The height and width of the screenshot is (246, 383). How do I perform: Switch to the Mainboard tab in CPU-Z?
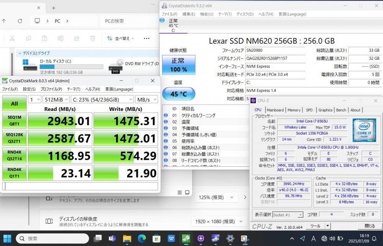coord(275,110)
